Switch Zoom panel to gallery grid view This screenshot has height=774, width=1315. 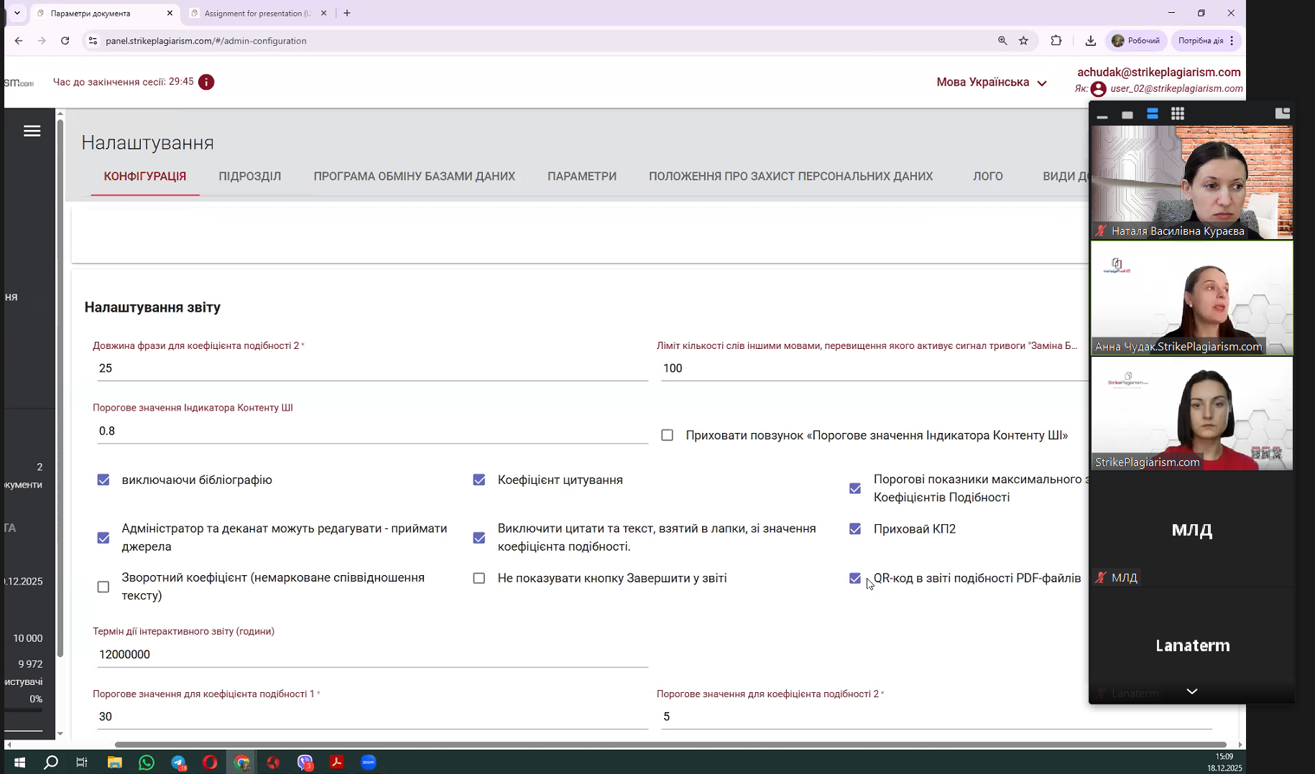point(1177,113)
